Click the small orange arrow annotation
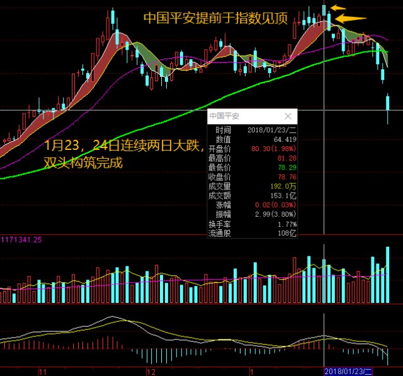The width and height of the screenshot is (403, 376). point(338,8)
